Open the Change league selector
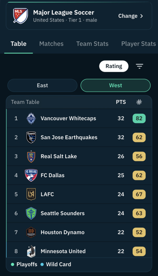Screen dimensions: 158x276 (x=131, y=16)
